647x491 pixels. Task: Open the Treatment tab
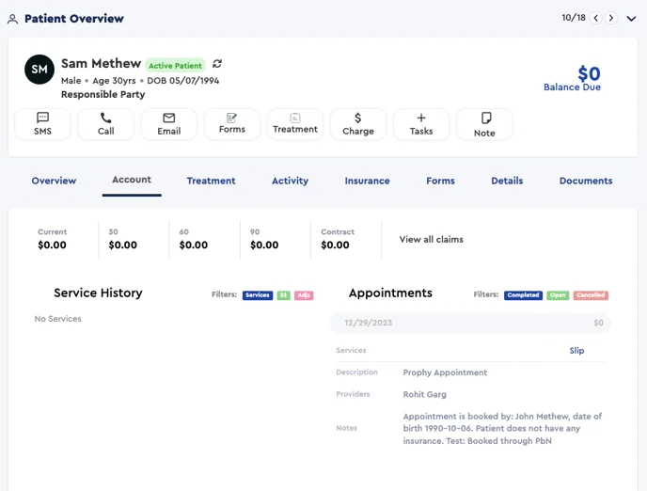click(211, 181)
